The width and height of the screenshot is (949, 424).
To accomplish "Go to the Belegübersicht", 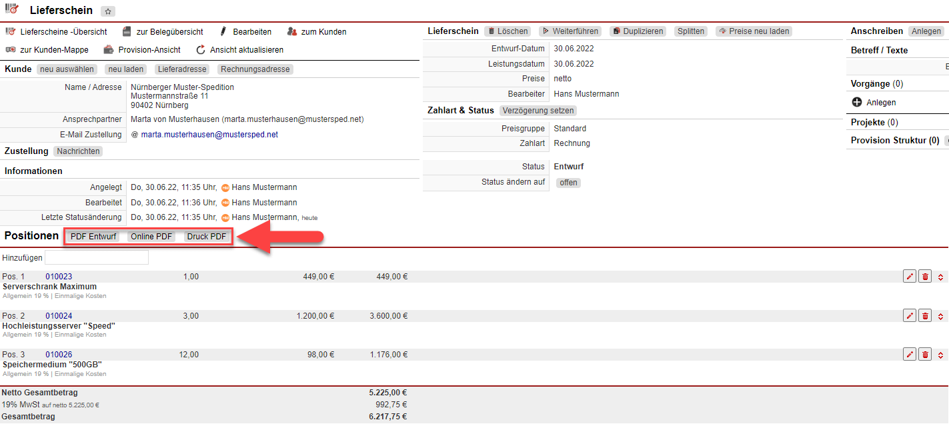I will pyautogui.click(x=163, y=31).
